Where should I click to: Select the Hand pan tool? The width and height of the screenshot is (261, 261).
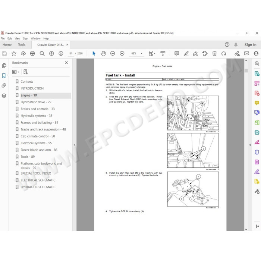(103, 53)
